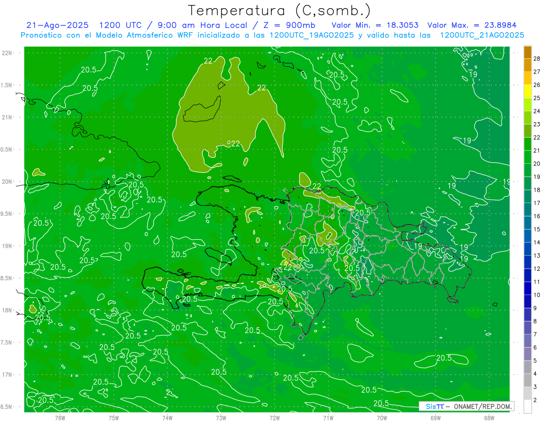Click latitude axis label '19N'
549x424 pixels.
click(7, 246)
